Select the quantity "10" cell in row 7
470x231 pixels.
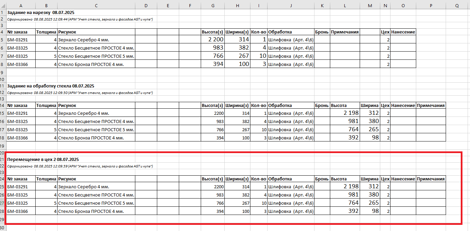pyautogui.click(x=258, y=56)
